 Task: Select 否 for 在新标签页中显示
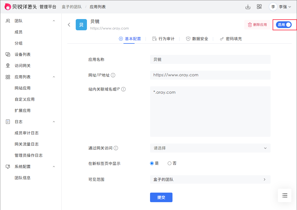[x=169, y=163]
